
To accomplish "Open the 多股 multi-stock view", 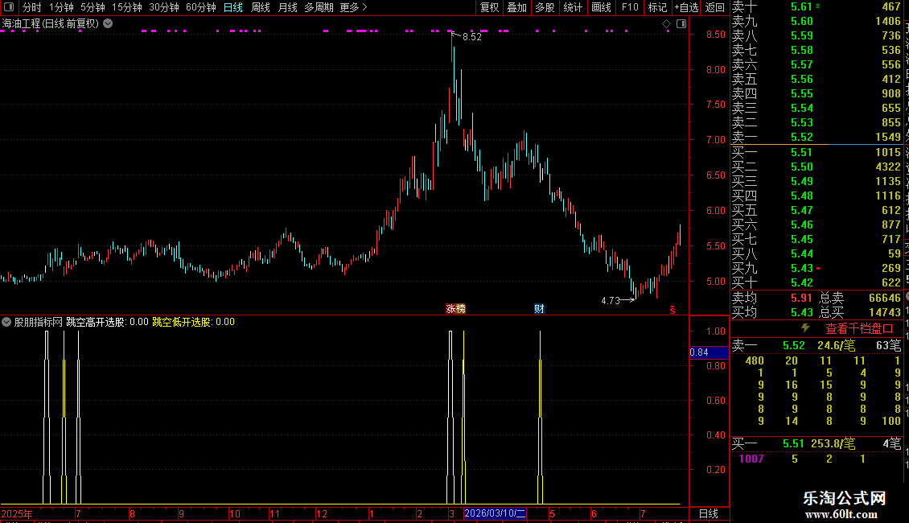I will 545,7.
